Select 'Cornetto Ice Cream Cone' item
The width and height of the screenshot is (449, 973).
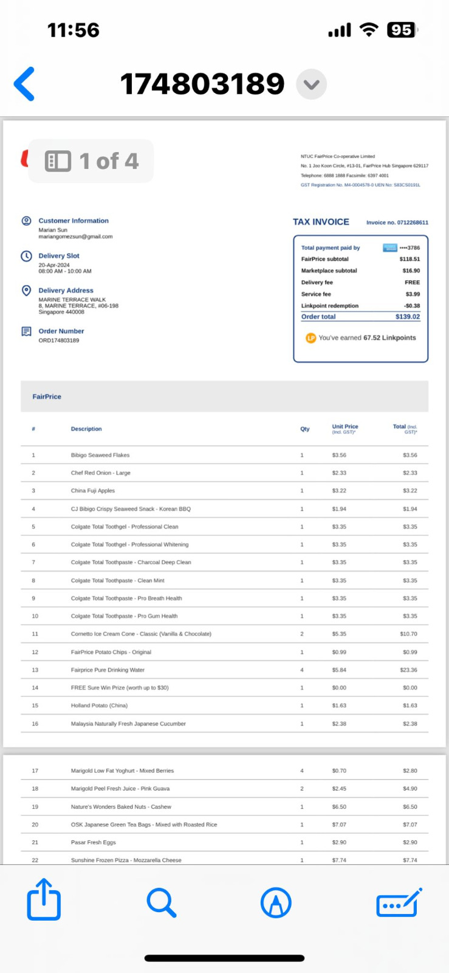pos(141,634)
